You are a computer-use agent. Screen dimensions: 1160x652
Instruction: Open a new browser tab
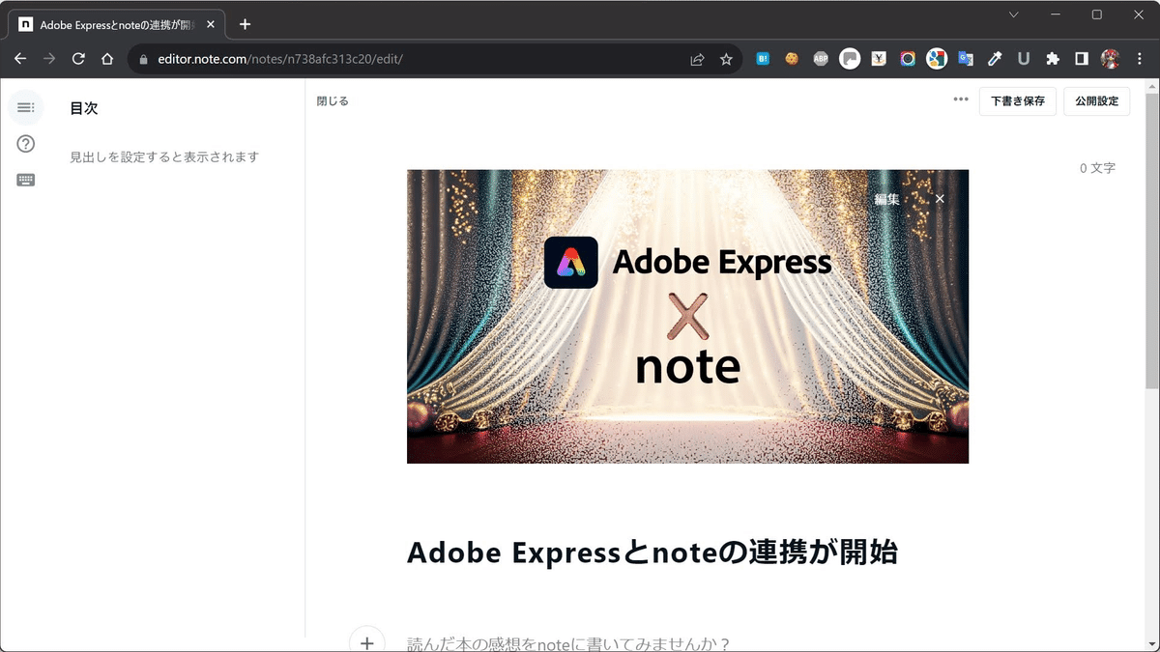(x=245, y=24)
